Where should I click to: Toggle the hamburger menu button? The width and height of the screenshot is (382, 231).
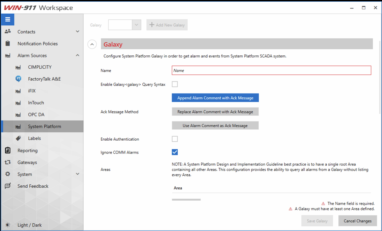coord(7,20)
